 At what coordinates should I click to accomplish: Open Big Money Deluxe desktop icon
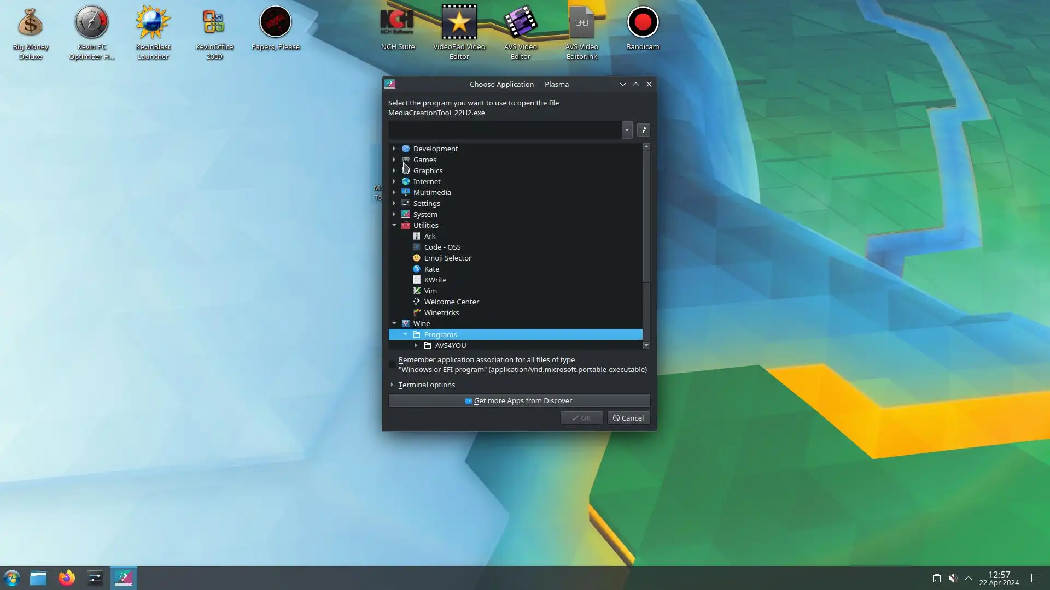point(31,23)
